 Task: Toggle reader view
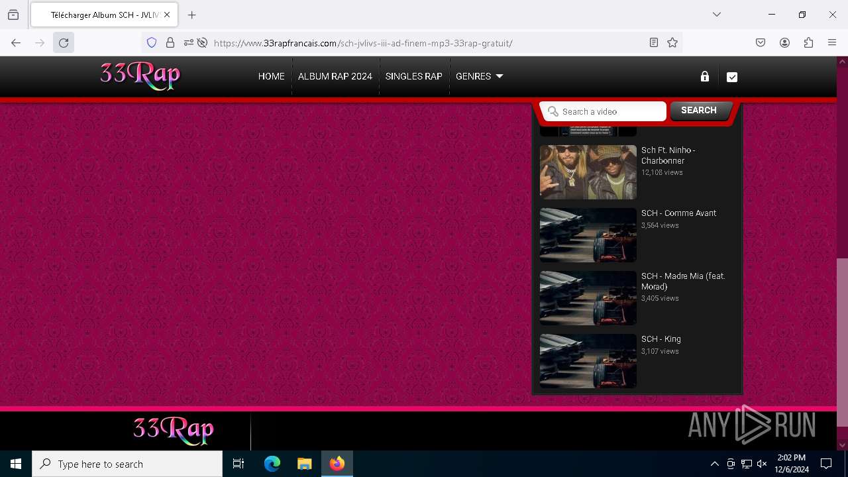654,43
